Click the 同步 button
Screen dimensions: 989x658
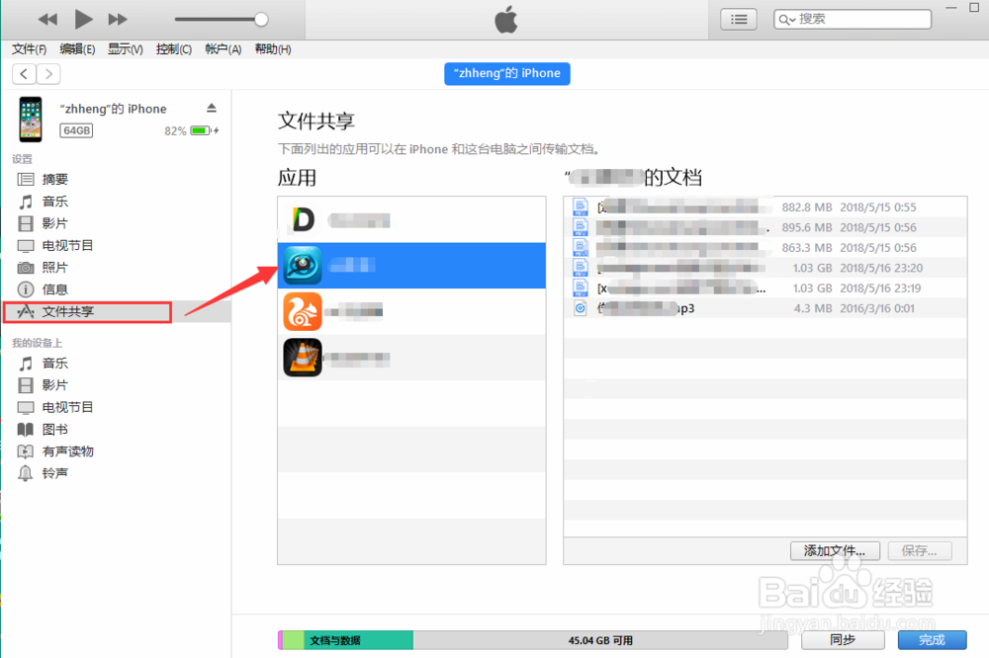click(x=843, y=640)
